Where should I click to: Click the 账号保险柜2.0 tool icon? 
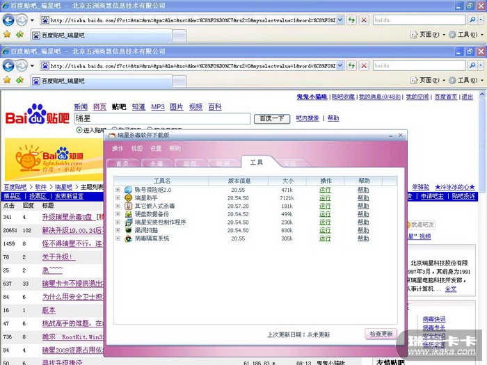click(x=128, y=190)
